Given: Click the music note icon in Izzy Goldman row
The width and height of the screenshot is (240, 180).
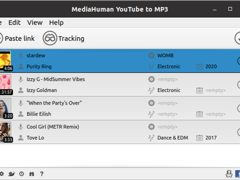Looking at the screenshot, I should coord(151,90).
